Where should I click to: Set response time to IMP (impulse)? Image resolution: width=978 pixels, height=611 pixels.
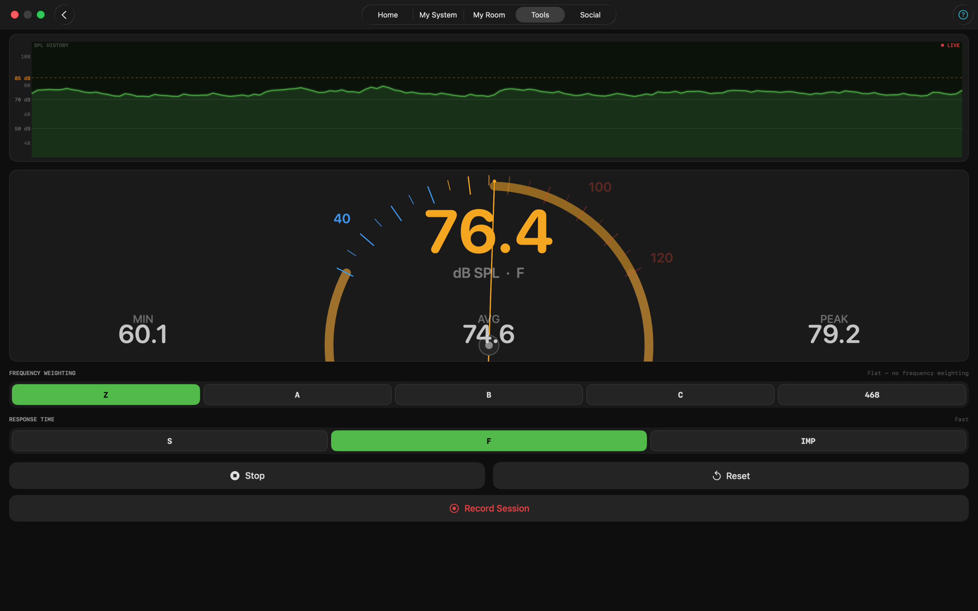coord(808,441)
